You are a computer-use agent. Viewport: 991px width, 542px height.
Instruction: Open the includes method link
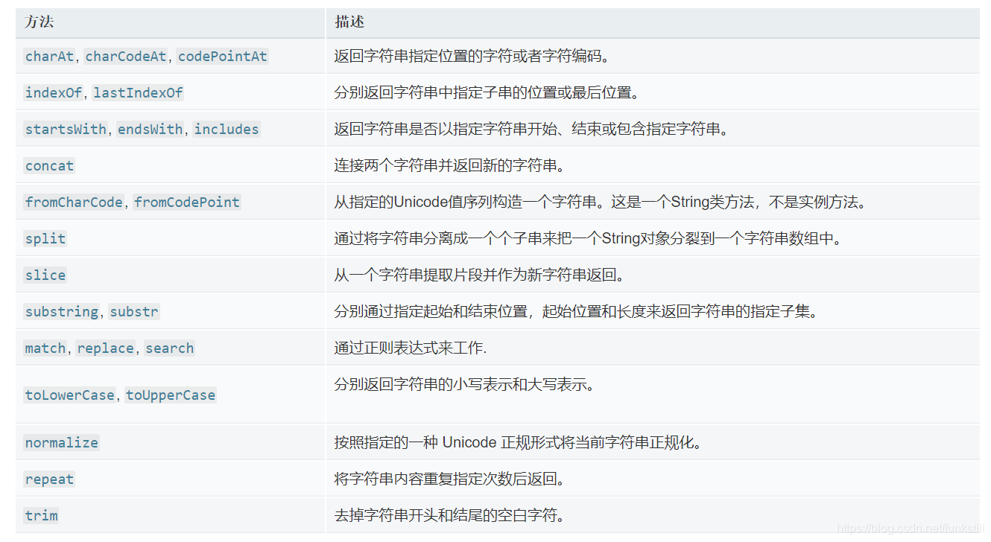(x=227, y=130)
